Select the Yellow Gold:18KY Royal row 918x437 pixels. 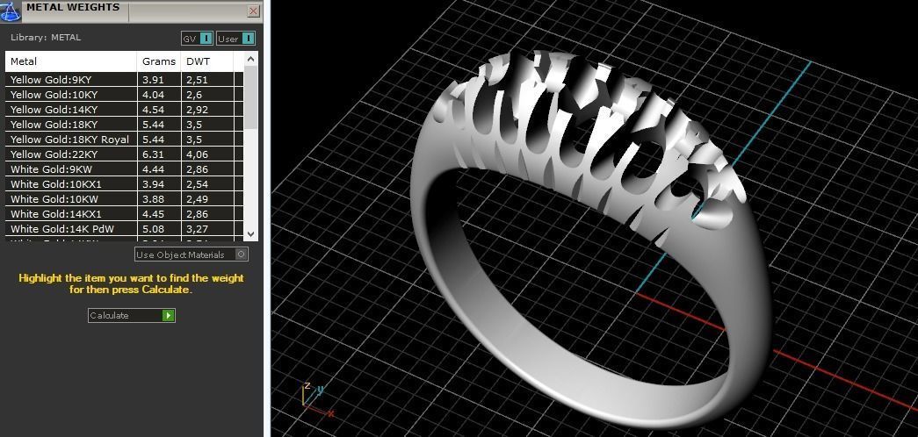[124, 140]
